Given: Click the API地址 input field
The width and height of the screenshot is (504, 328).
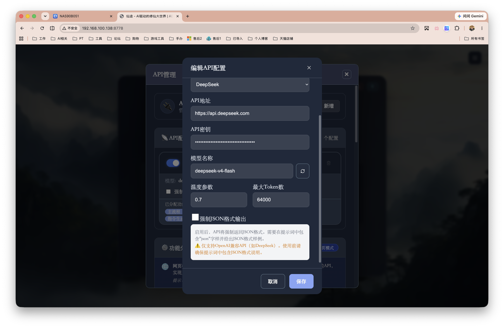Looking at the screenshot, I should pyautogui.click(x=250, y=113).
